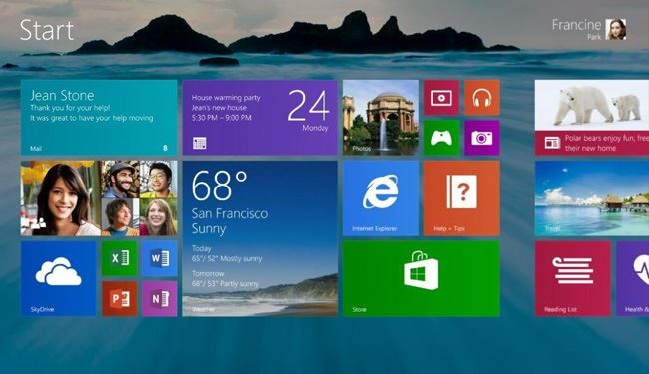This screenshot has height=374, width=649.
Task: Click the Francine Park account name
Action: 576,29
